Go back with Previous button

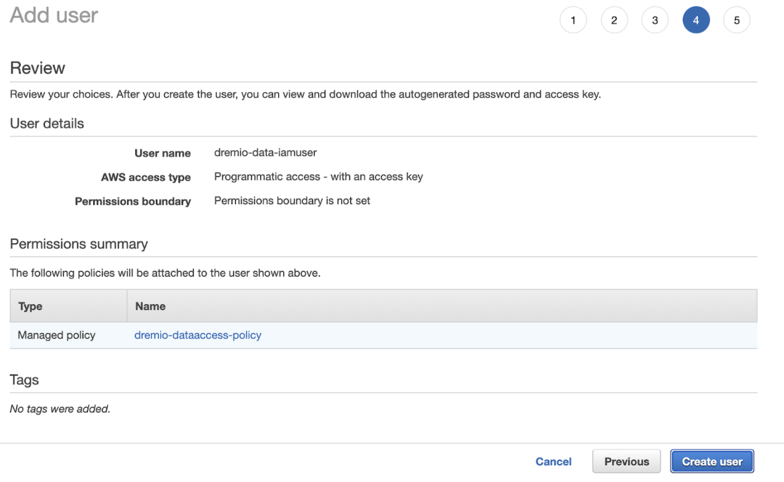click(x=626, y=461)
